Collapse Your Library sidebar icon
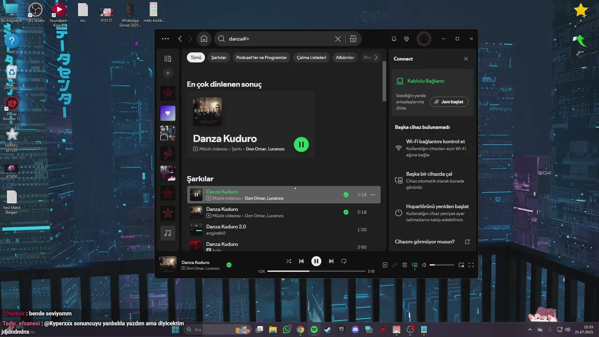The image size is (599, 337). 168,59
